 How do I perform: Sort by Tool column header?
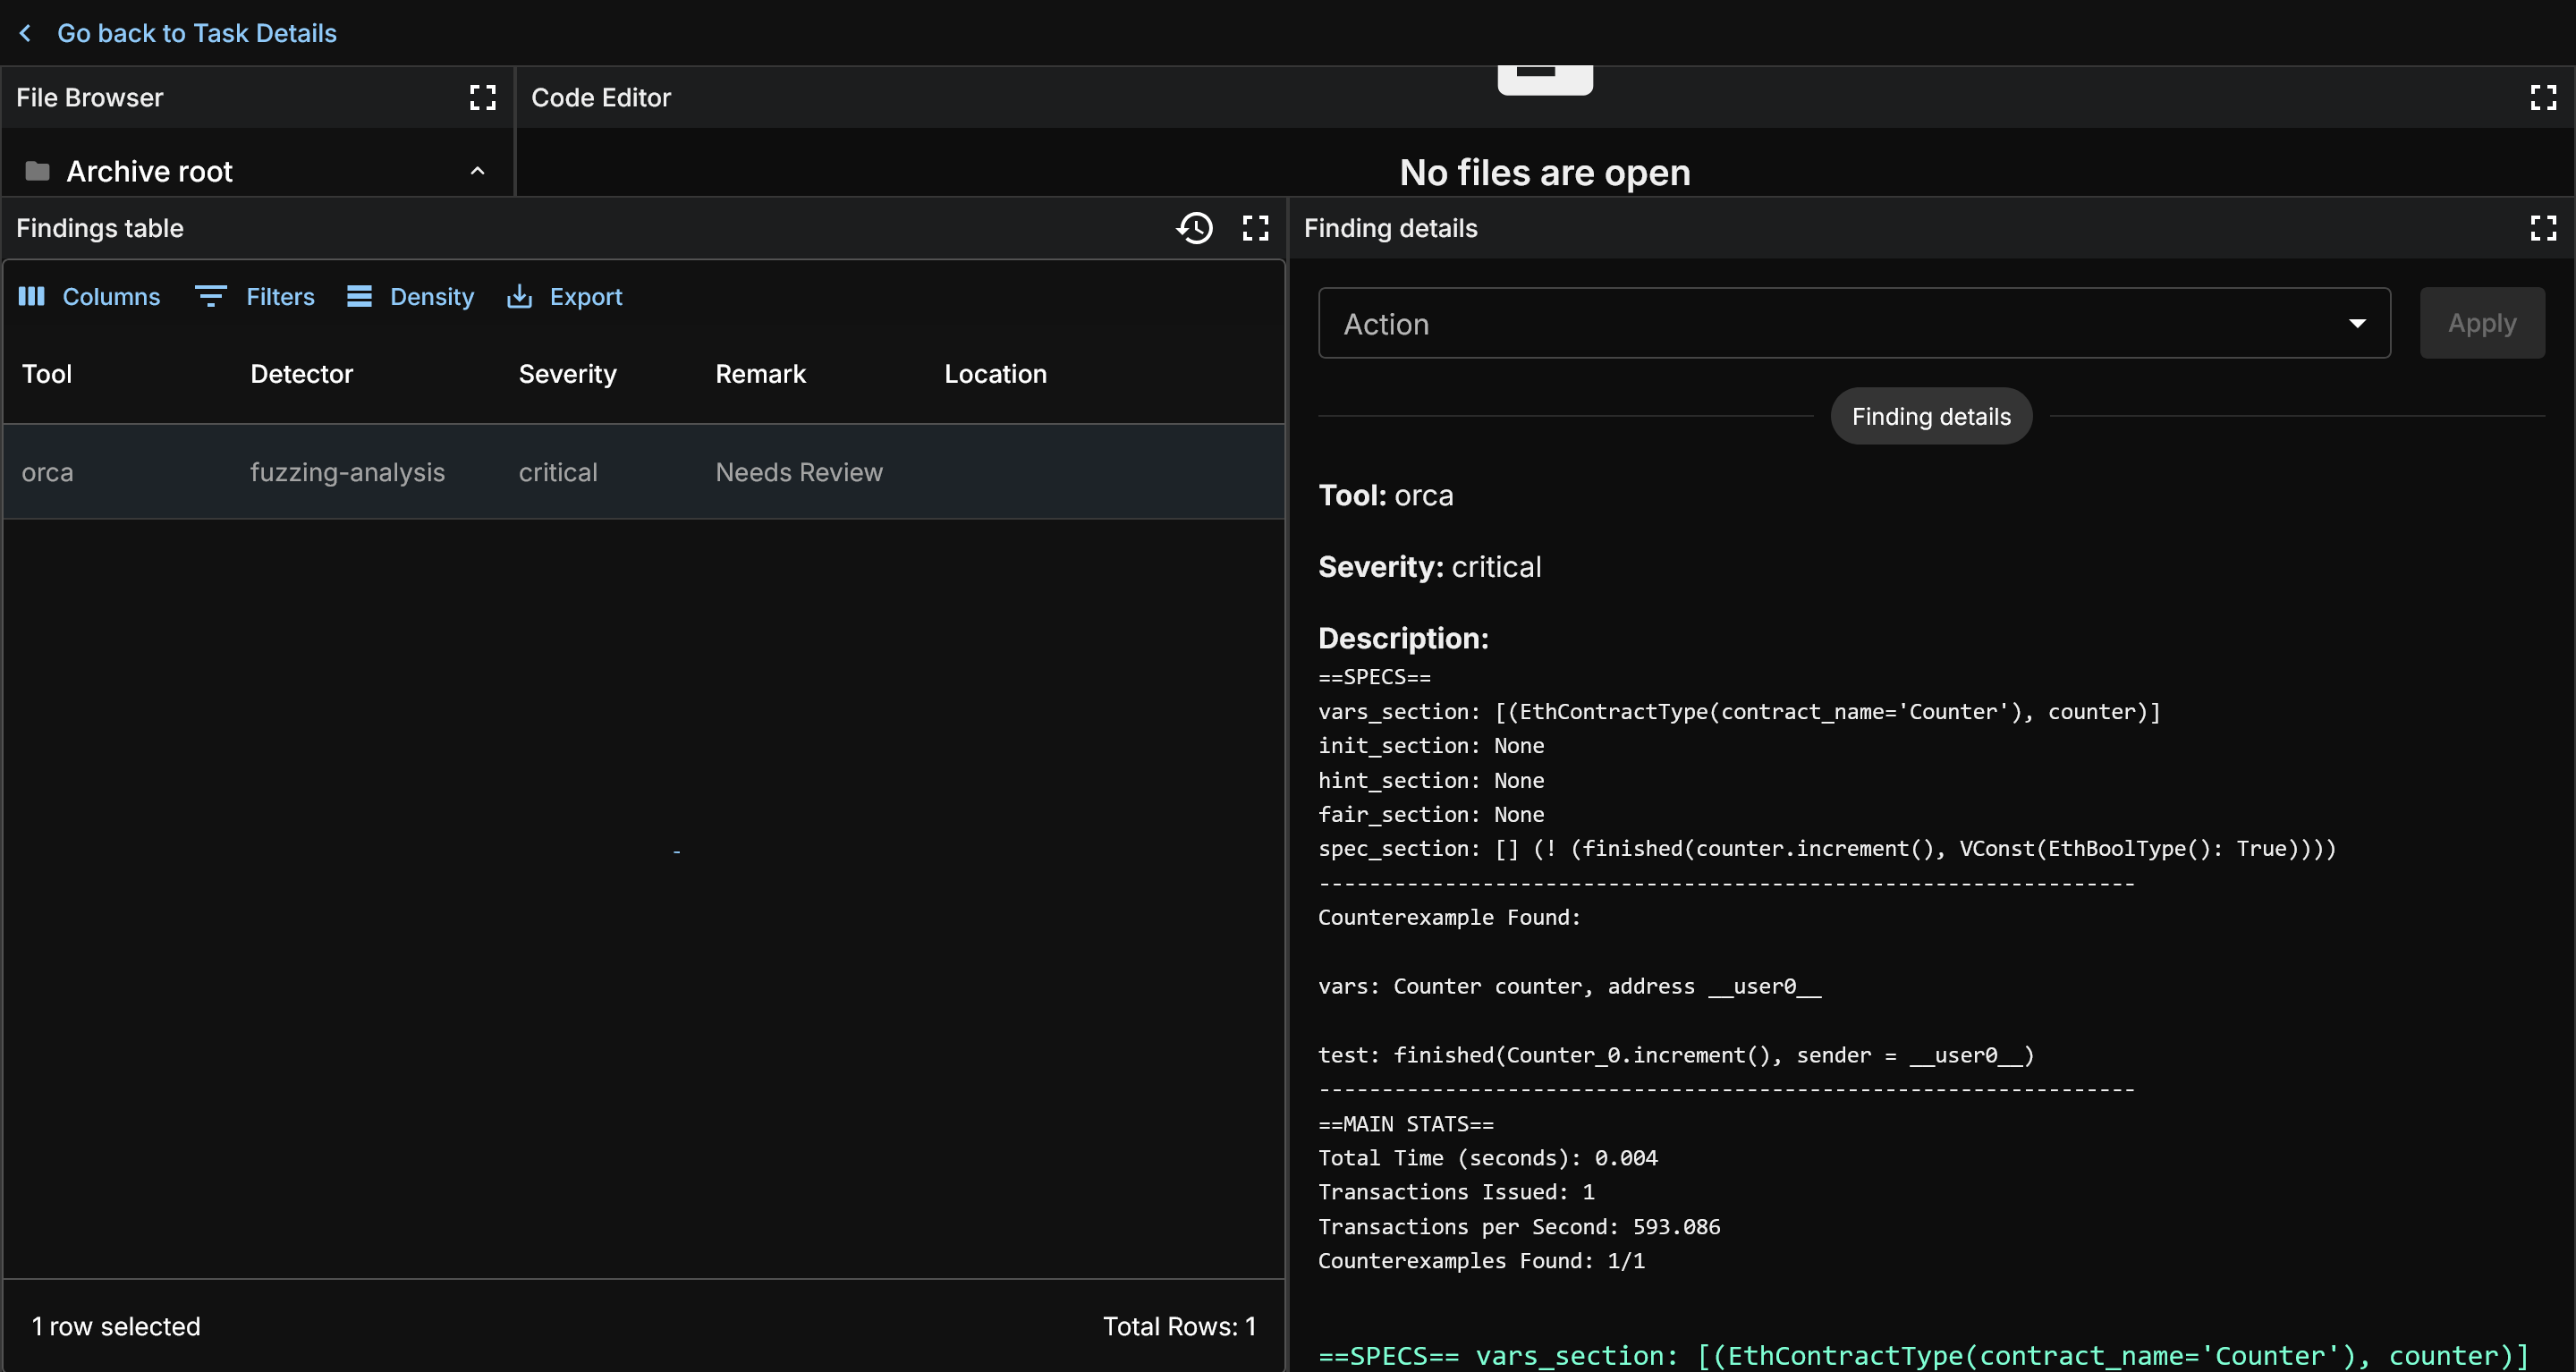[47, 374]
